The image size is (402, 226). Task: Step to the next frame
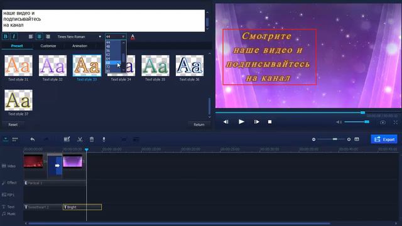[257, 122]
